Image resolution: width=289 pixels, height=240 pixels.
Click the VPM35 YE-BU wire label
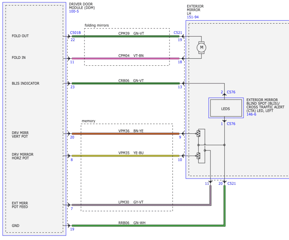[131, 153]
